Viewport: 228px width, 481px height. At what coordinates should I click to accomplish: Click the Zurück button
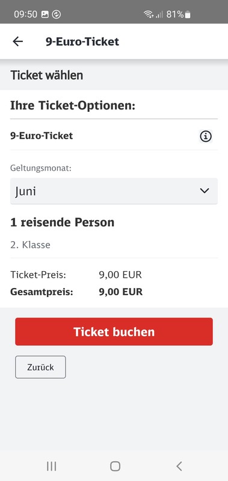click(x=40, y=367)
